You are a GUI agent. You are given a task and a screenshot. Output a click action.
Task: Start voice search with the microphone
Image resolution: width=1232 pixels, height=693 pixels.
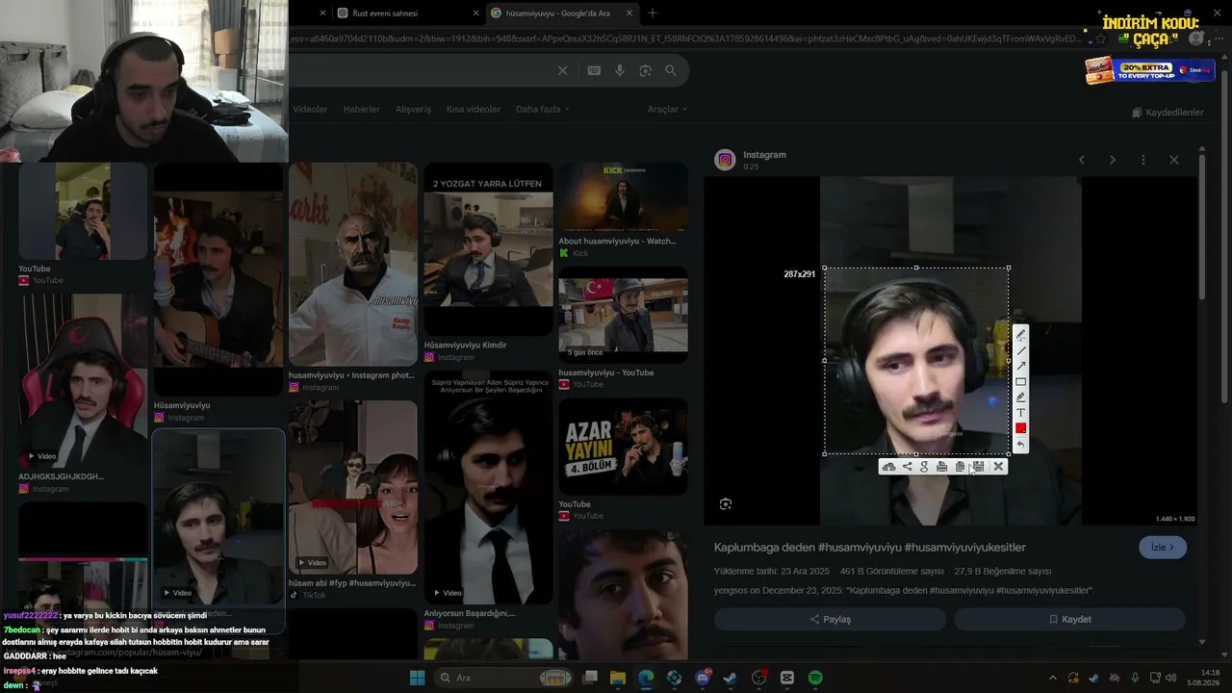pyautogui.click(x=620, y=70)
